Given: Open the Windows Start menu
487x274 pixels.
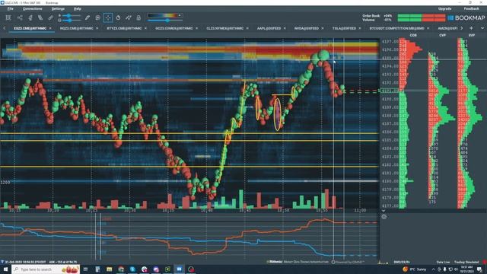Looking at the screenshot, I should tap(5, 269).
